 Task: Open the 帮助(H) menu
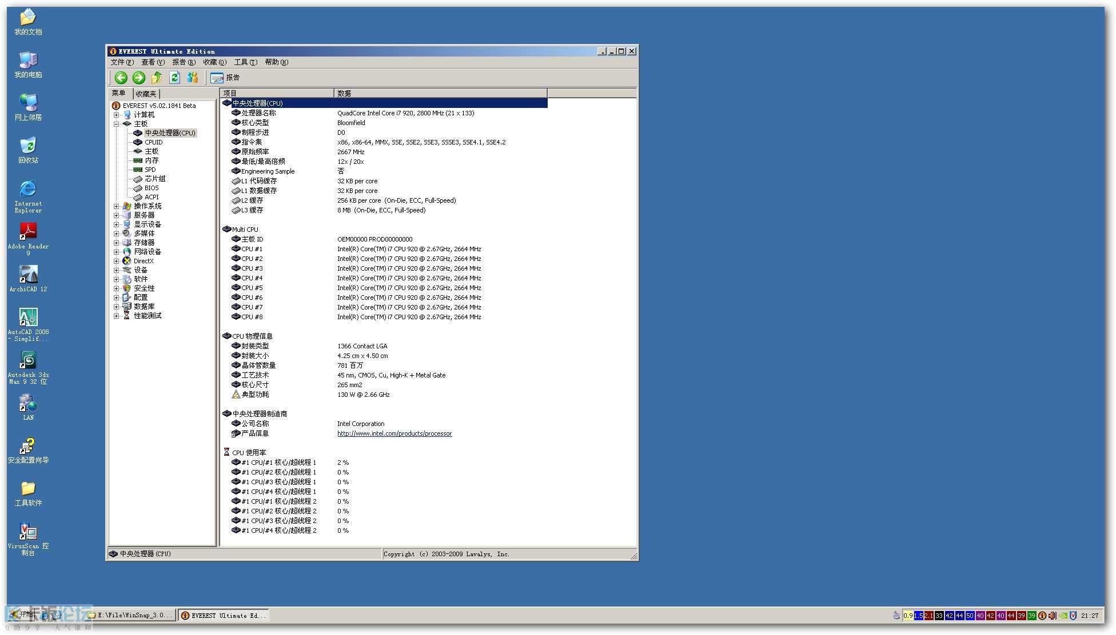276,62
